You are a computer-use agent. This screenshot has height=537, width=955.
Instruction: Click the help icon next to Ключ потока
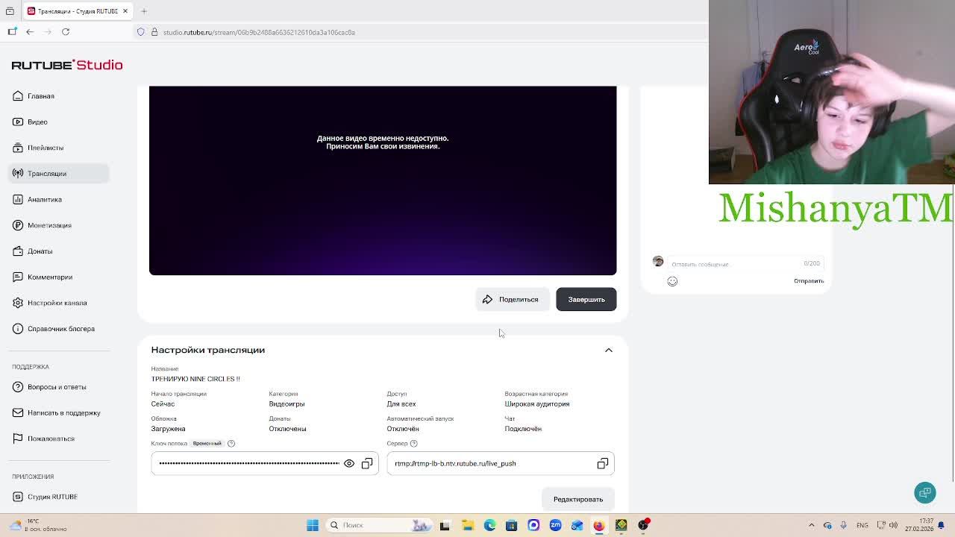[231, 444]
